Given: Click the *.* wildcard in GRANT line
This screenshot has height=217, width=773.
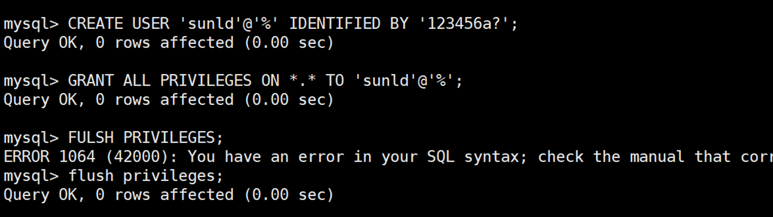Looking at the screenshot, I should 303,81.
